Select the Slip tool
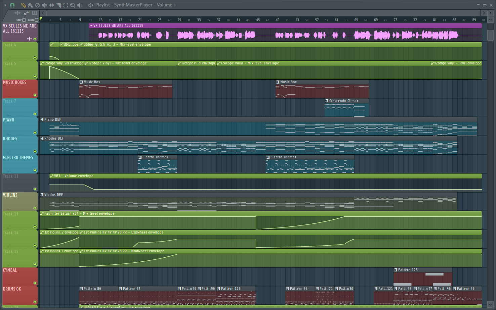The width and height of the screenshot is (496, 310). pos(51,5)
